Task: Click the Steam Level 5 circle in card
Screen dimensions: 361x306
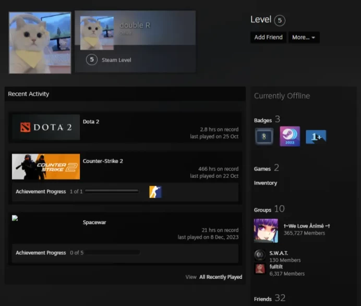Action: click(92, 59)
